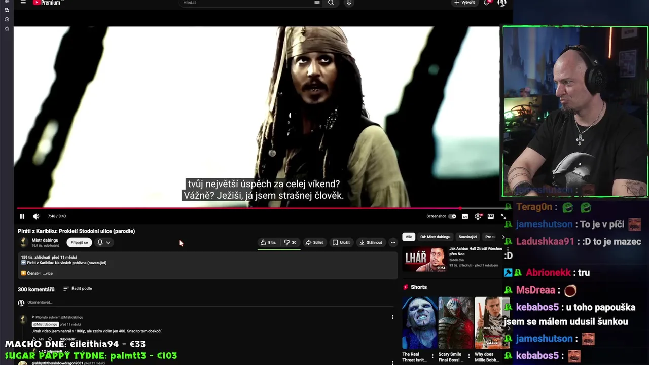
Task: Click the history clock icon in the browser sidebar
Action: pos(7,19)
